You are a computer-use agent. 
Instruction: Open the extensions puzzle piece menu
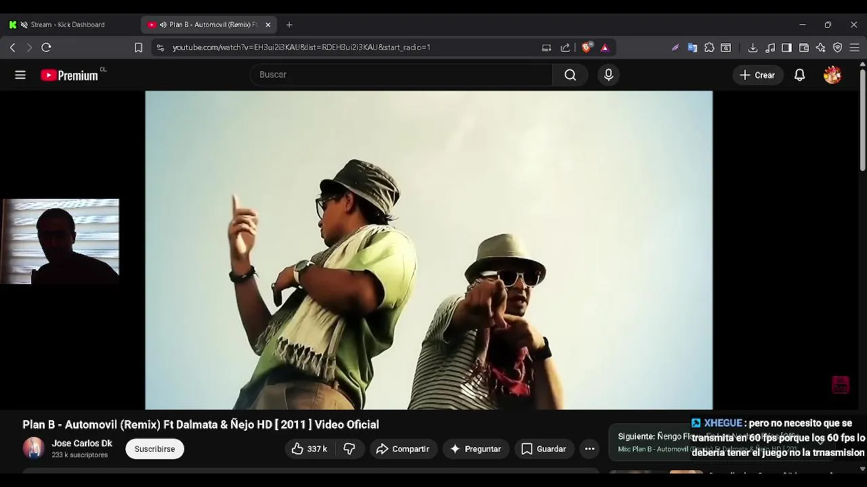pos(709,47)
